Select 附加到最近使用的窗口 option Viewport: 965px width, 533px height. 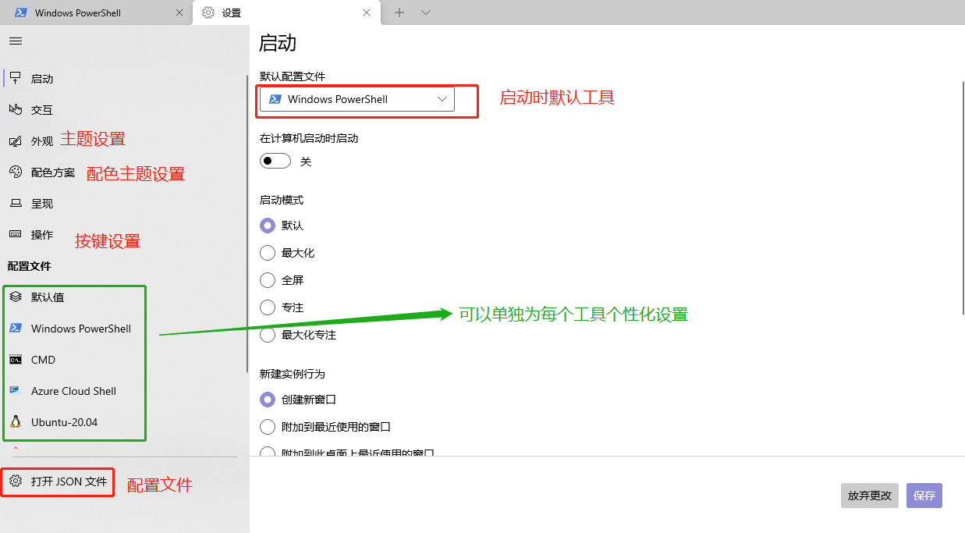(268, 427)
